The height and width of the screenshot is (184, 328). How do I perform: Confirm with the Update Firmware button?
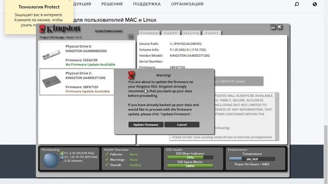point(146,125)
